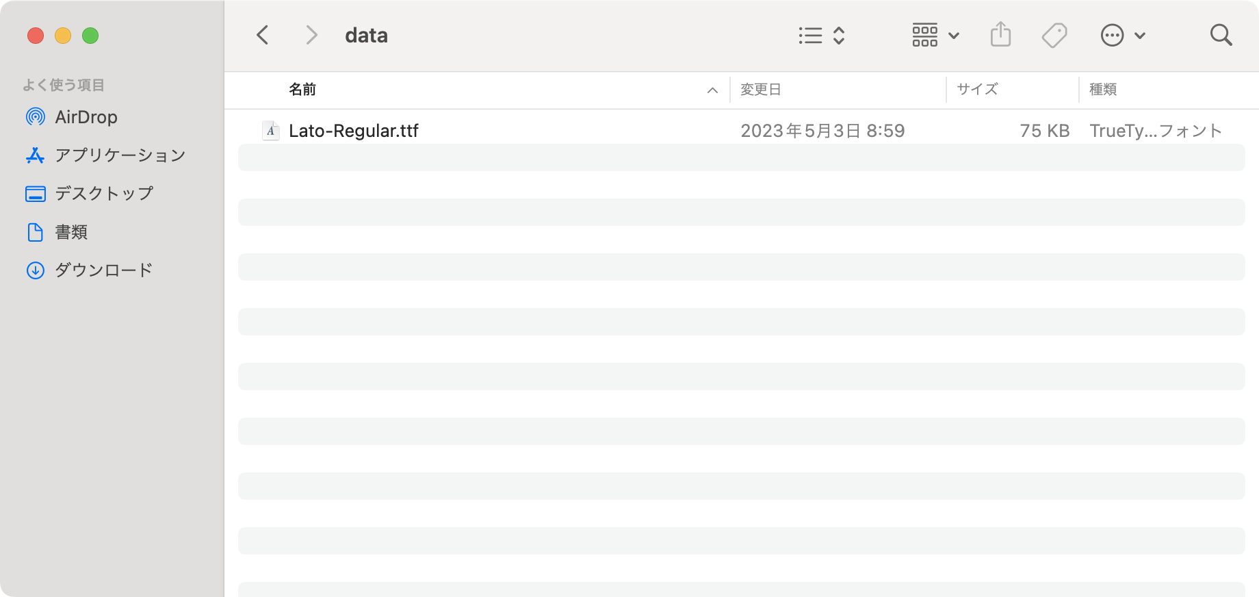
Task: Go back with the left chevron button
Action: 263,35
